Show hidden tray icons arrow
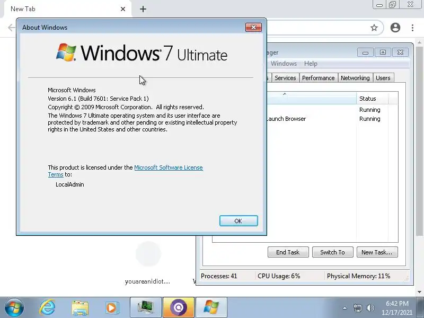The height and width of the screenshot is (318, 424). click(x=345, y=308)
